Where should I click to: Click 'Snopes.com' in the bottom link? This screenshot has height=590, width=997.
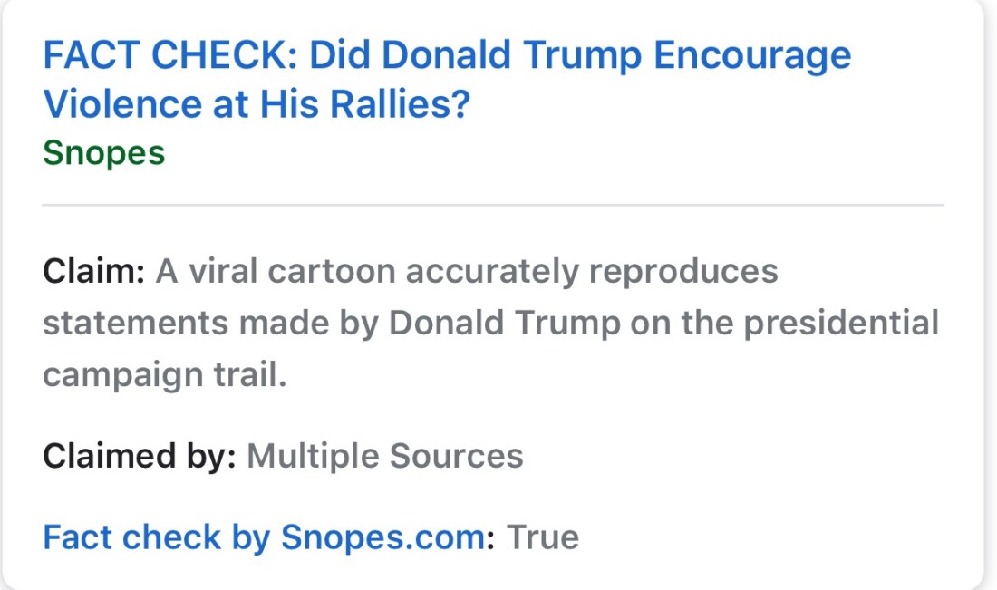(x=382, y=537)
